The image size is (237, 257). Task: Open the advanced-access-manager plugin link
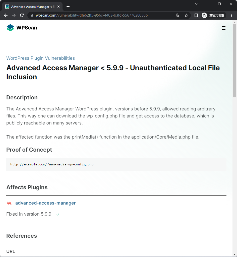pos(45,203)
